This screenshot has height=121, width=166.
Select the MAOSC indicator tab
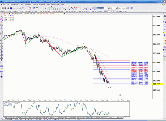click(23, 118)
